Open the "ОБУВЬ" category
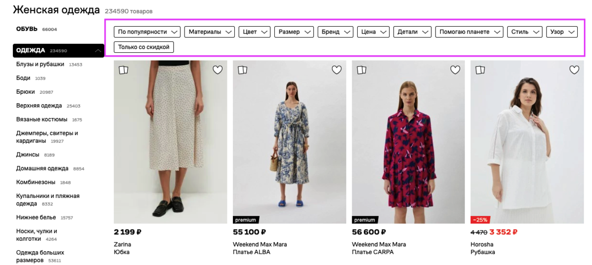Screen dimensions: 592x265 point(27,29)
